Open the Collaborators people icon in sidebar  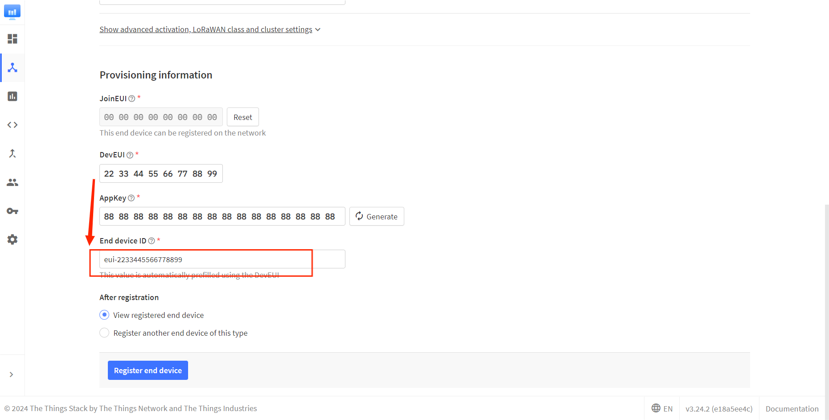click(12, 182)
